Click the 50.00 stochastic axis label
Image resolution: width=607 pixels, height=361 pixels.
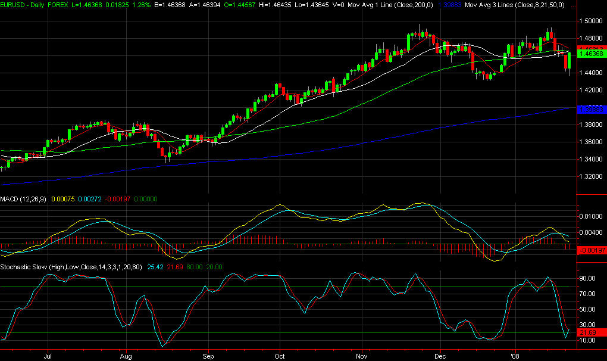587,310
